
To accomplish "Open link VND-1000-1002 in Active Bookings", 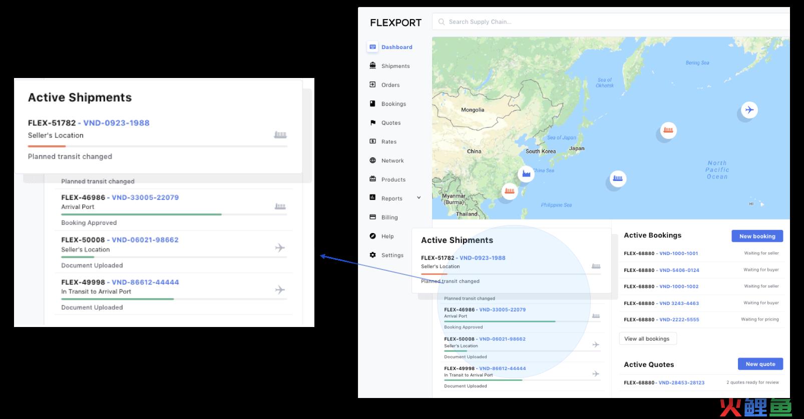I will 679,286.
